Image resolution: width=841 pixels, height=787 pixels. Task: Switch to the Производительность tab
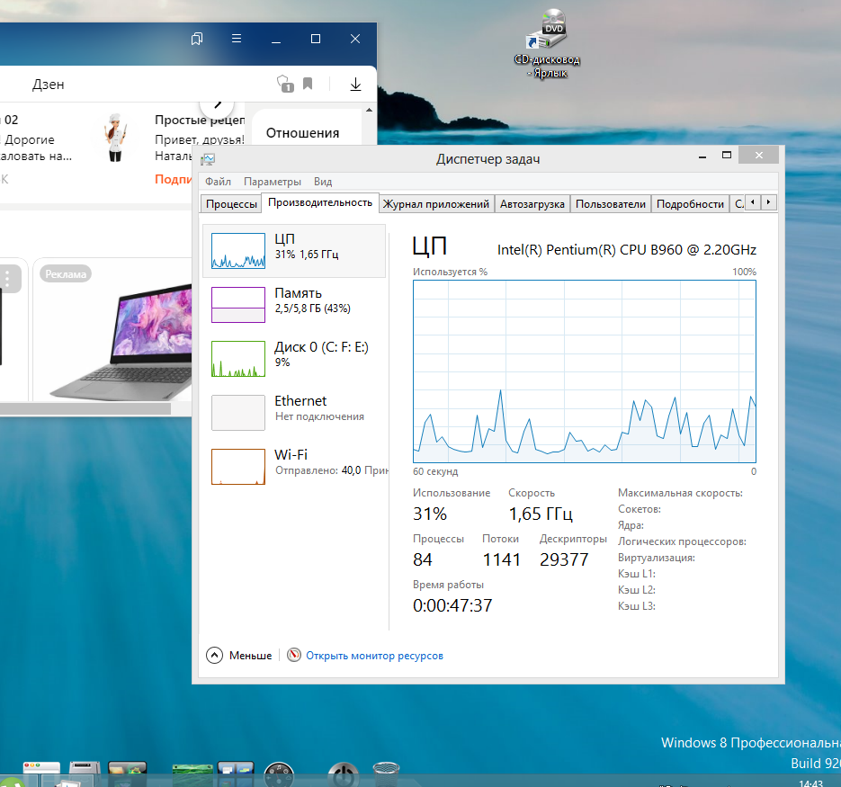tap(320, 202)
